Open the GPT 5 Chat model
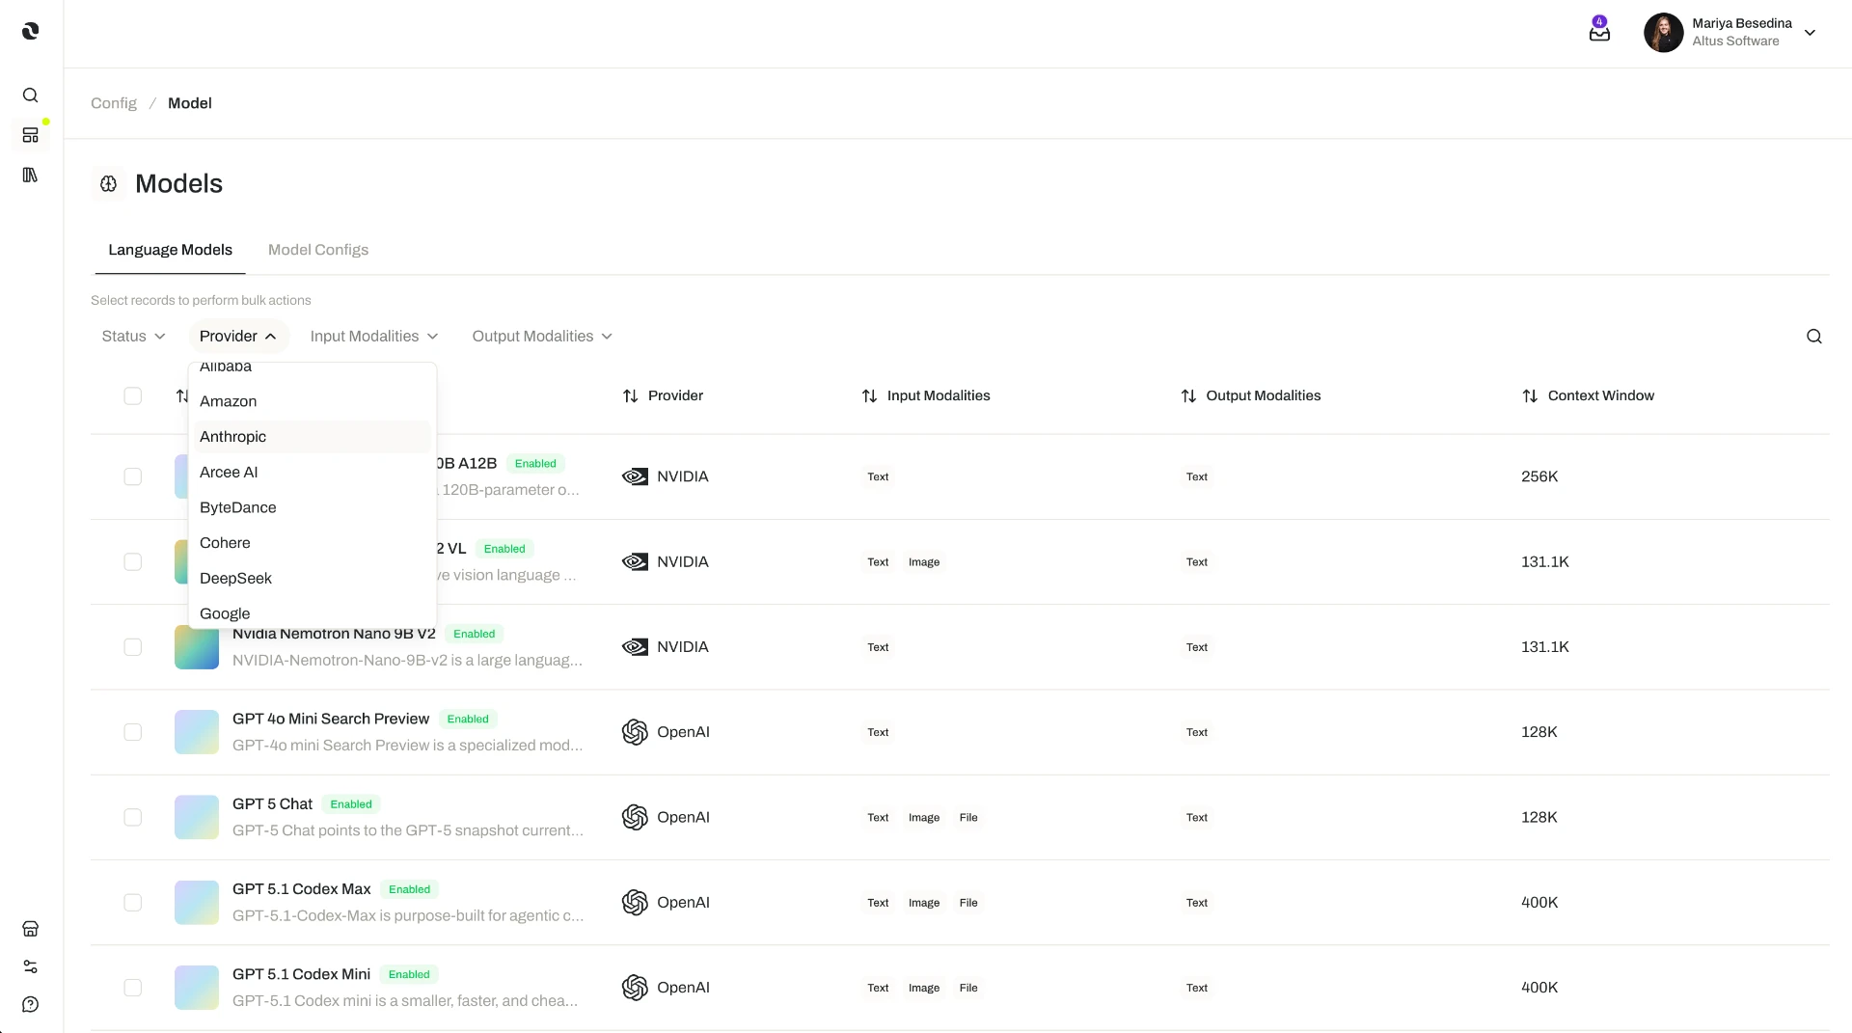The image size is (1852, 1033). coord(273,804)
